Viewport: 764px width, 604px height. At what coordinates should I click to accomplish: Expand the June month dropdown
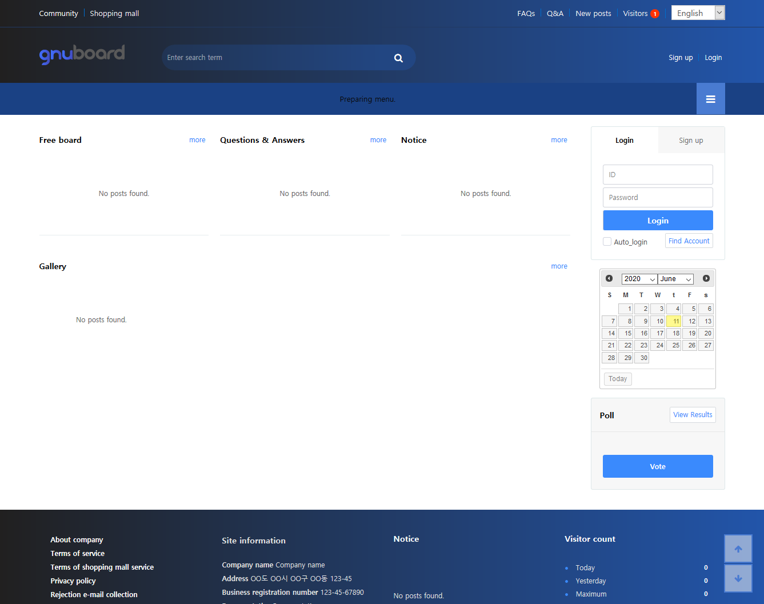coord(675,279)
